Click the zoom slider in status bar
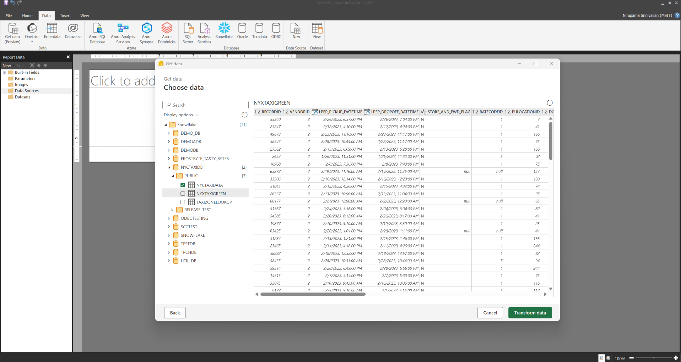This screenshot has height=362, width=681. [x=654, y=358]
